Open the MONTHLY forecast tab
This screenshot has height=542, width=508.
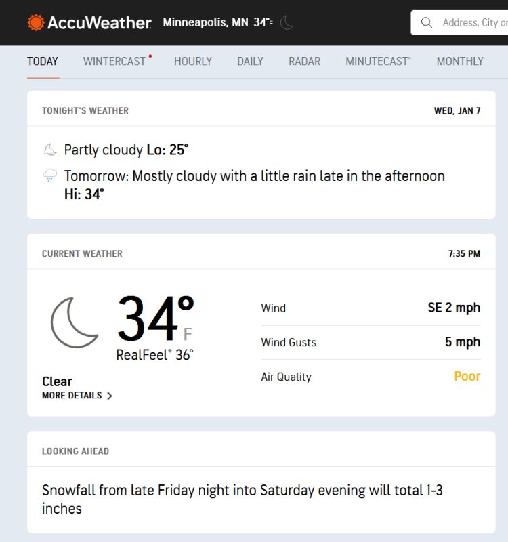(460, 61)
